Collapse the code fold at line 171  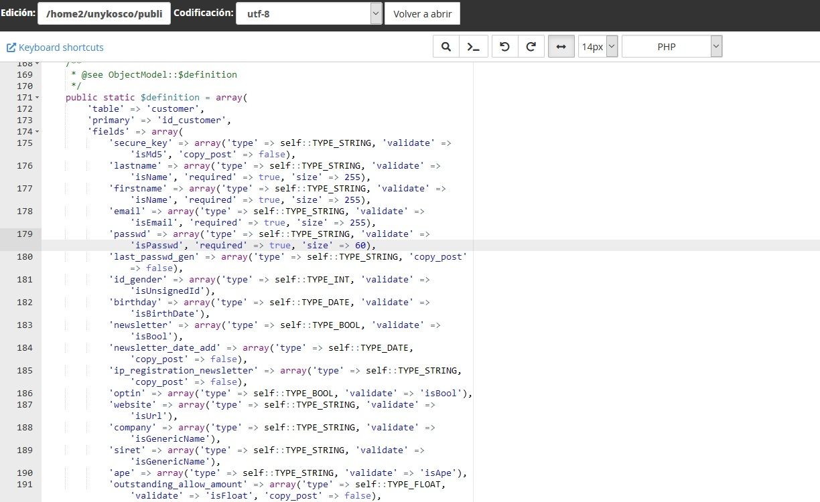[37, 98]
